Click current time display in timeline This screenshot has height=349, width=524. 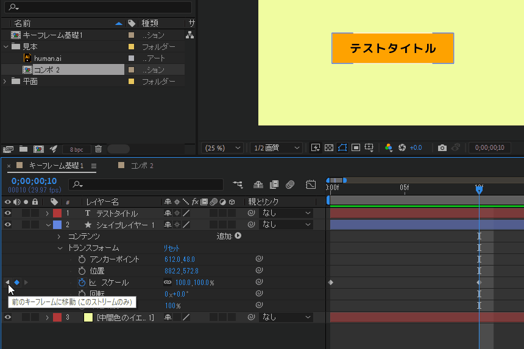34,181
